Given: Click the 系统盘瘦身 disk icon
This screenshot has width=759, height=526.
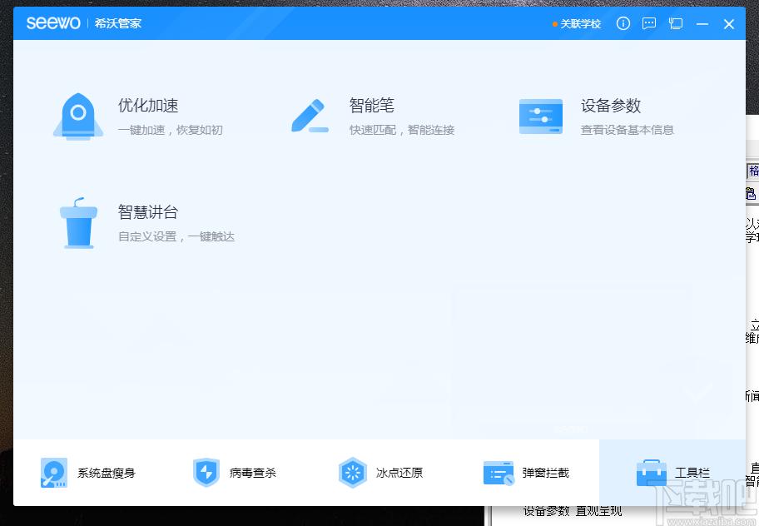Looking at the screenshot, I should point(54,472).
